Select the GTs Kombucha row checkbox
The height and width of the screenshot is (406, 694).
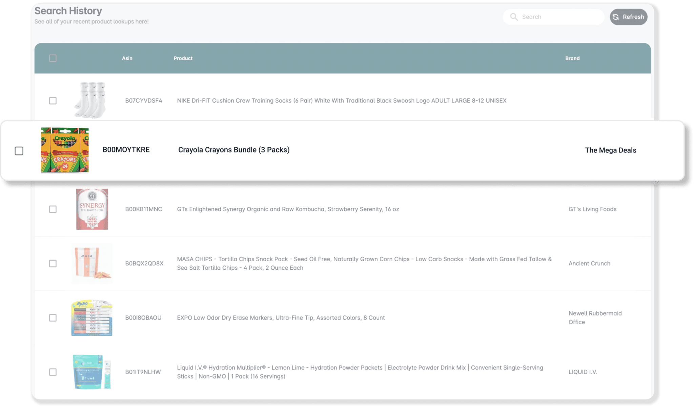click(x=53, y=209)
